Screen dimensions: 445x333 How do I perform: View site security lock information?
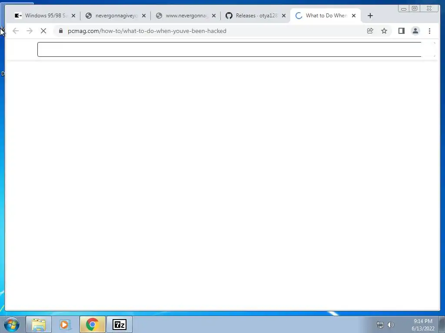coord(61,31)
